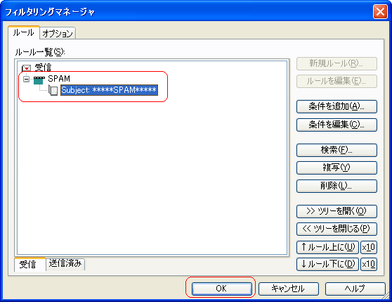
Task: Collapse all with ツリーを閉じる(P)
Action: click(337, 229)
